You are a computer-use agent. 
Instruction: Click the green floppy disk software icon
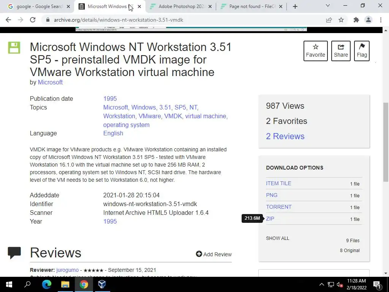point(14,48)
